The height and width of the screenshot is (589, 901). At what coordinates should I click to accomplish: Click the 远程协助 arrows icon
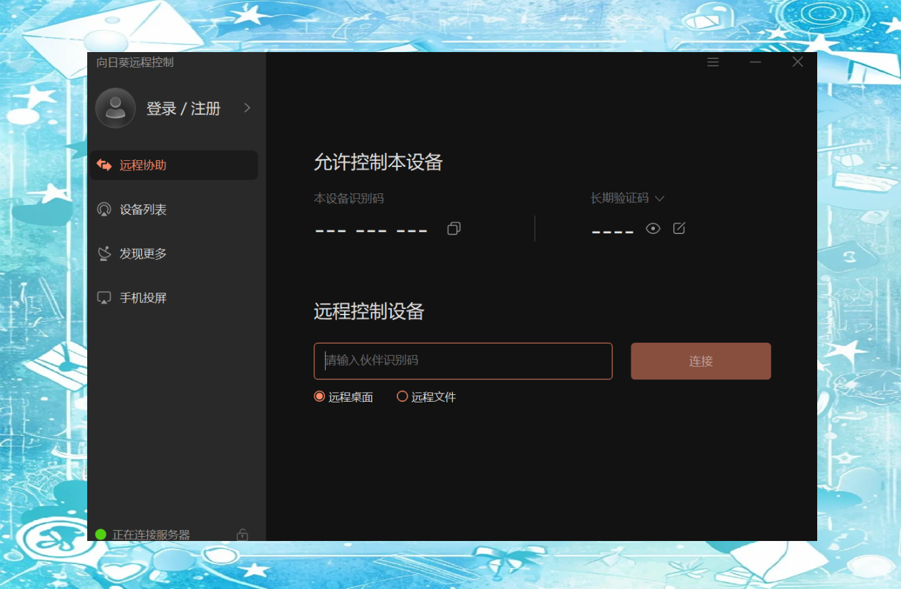point(104,165)
